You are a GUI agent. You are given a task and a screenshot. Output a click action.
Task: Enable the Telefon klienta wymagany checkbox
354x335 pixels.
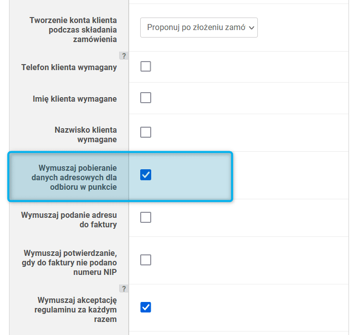tap(146, 67)
